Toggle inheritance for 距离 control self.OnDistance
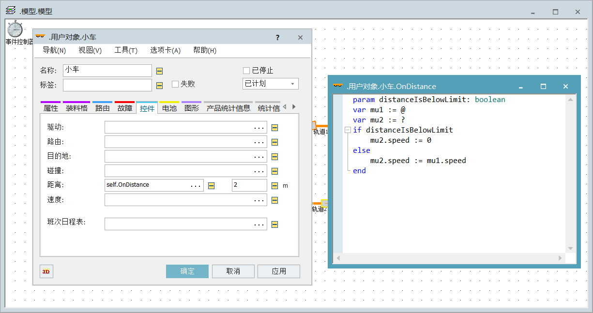Image resolution: width=593 pixels, height=313 pixels. (x=211, y=186)
